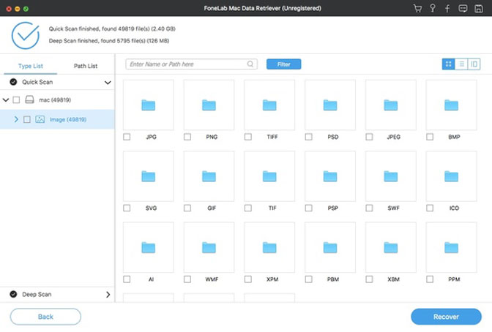Open the Facebook share icon
Image resolution: width=492 pixels, height=332 pixels.
coord(447,8)
